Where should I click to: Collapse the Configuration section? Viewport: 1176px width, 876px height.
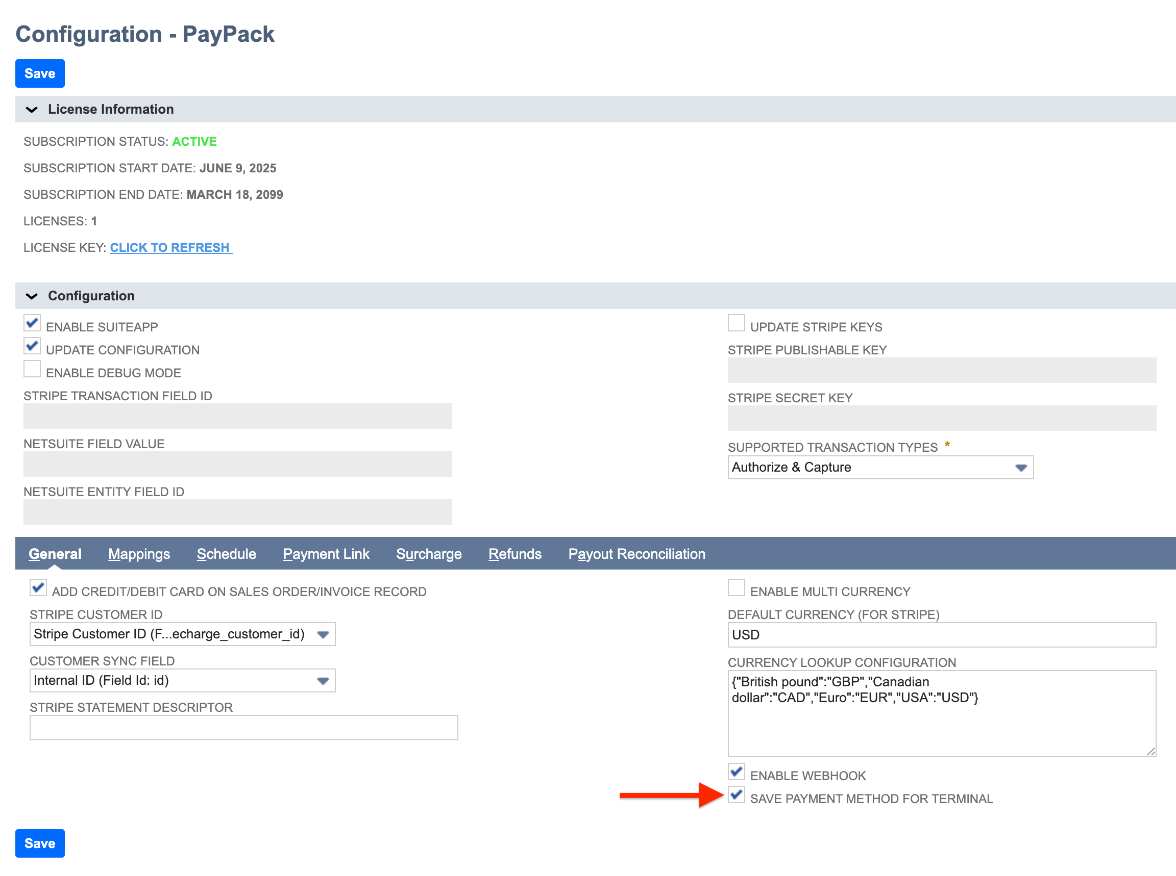point(32,296)
